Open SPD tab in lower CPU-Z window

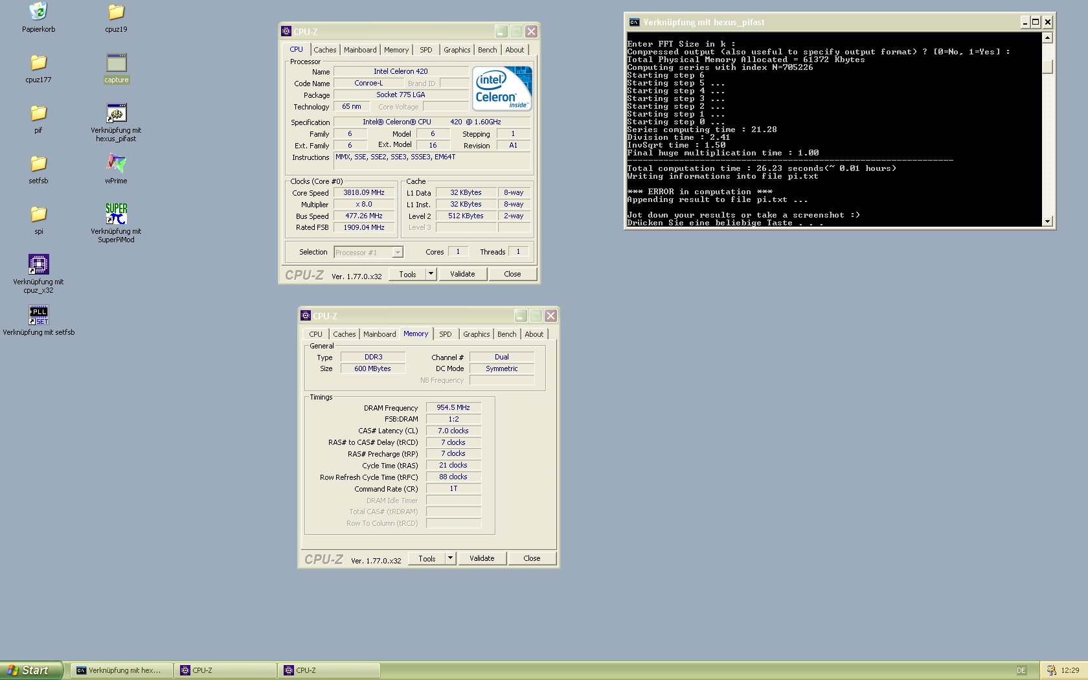445,334
